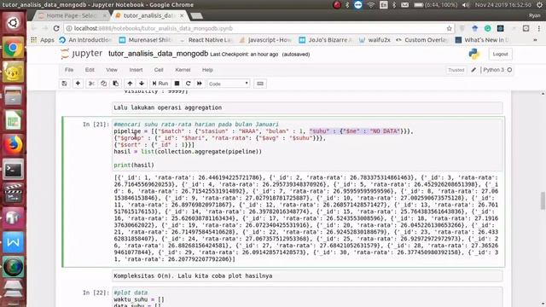
Task: Click the Jupyter logo
Action: tap(82, 54)
